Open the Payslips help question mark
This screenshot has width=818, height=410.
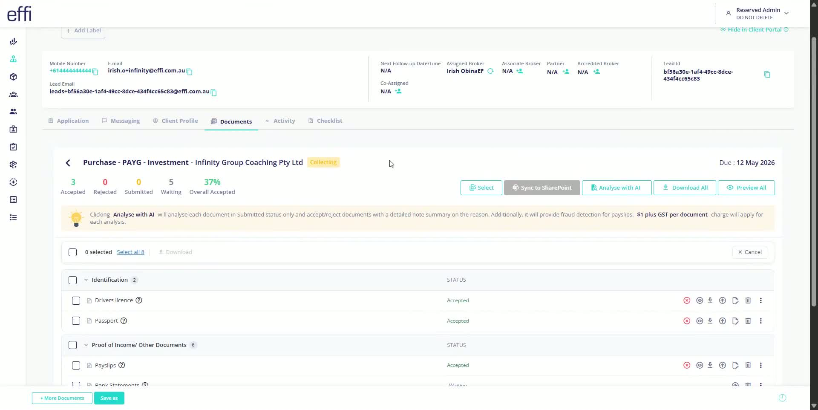click(122, 365)
